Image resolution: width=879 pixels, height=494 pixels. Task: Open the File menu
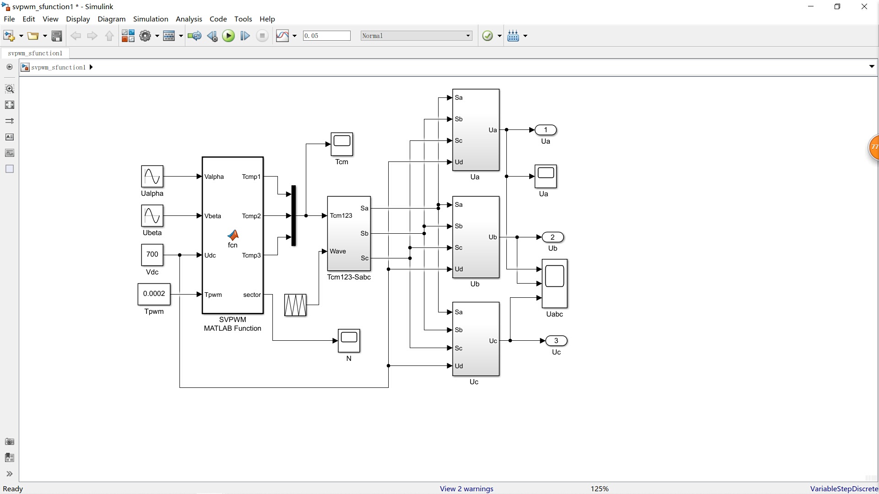pos(9,19)
